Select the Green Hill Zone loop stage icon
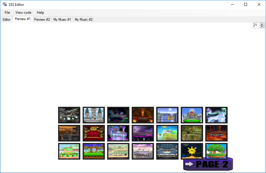This screenshot has width=266, height=173. coord(94,151)
